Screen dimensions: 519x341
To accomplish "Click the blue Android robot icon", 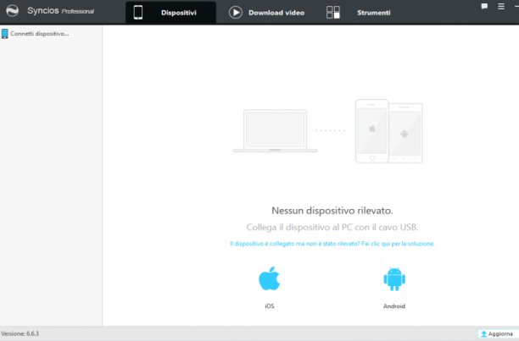I will (394, 279).
